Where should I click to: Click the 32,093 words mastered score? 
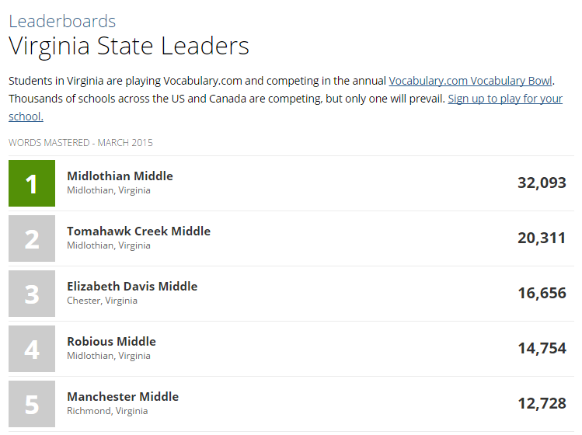(x=542, y=183)
